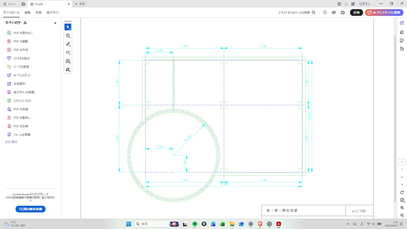Choose the fill and sign pen tool
The image size is (407, 229).
pyautogui.click(x=68, y=70)
